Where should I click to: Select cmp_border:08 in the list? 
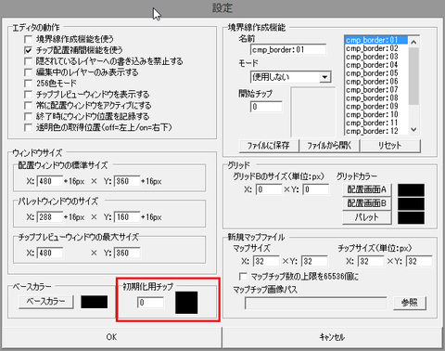pos(376,98)
